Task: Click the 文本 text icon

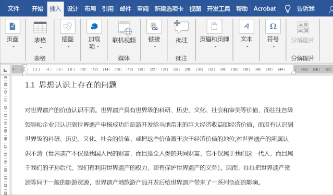Action: (246, 27)
